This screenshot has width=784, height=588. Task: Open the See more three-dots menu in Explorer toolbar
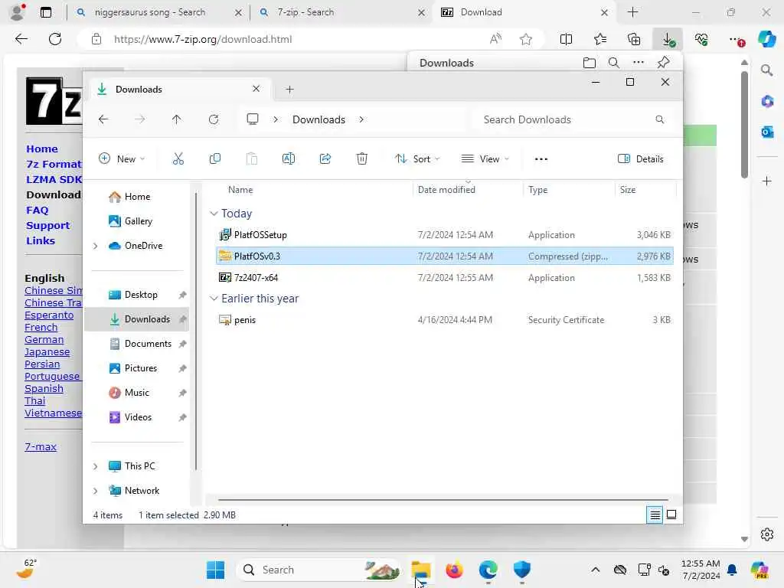tap(541, 159)
